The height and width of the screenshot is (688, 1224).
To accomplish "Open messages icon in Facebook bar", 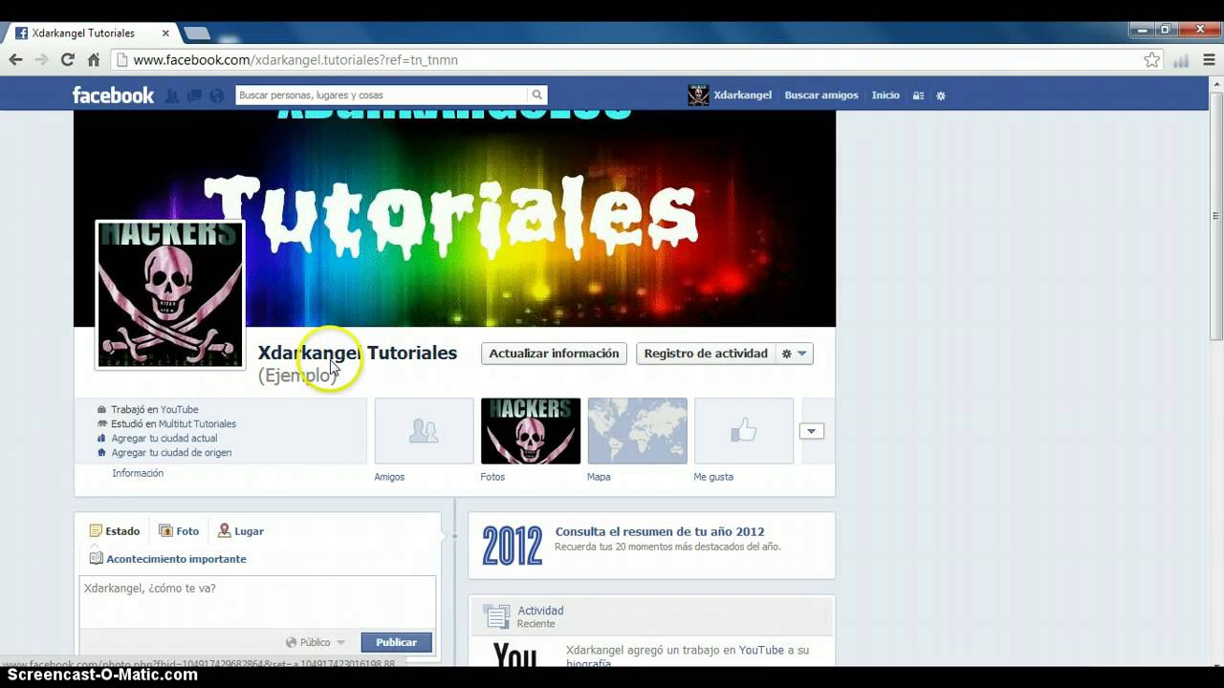I will pyautogui.click(x=194, y=96).
